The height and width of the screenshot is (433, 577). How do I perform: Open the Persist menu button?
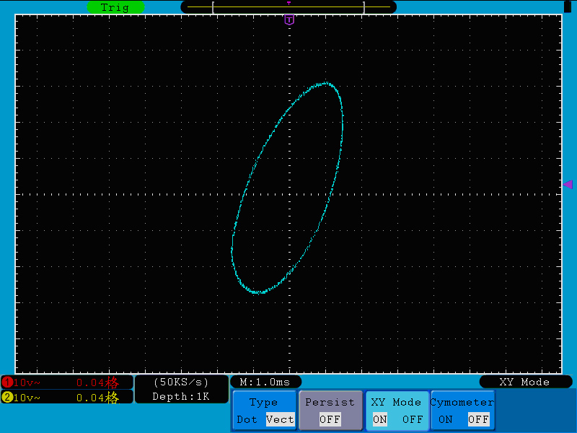click(330, 411)
